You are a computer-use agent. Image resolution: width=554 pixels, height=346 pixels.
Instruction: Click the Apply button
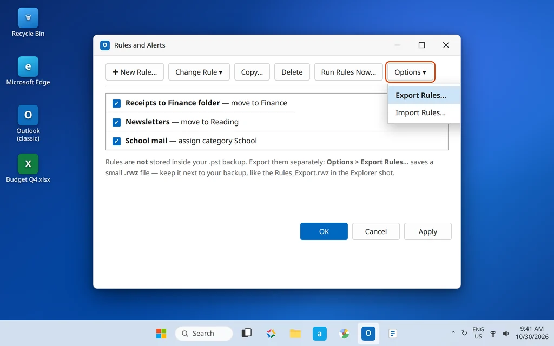point(428,231)
